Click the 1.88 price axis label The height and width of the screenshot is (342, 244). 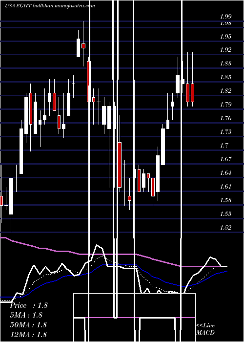225,64
